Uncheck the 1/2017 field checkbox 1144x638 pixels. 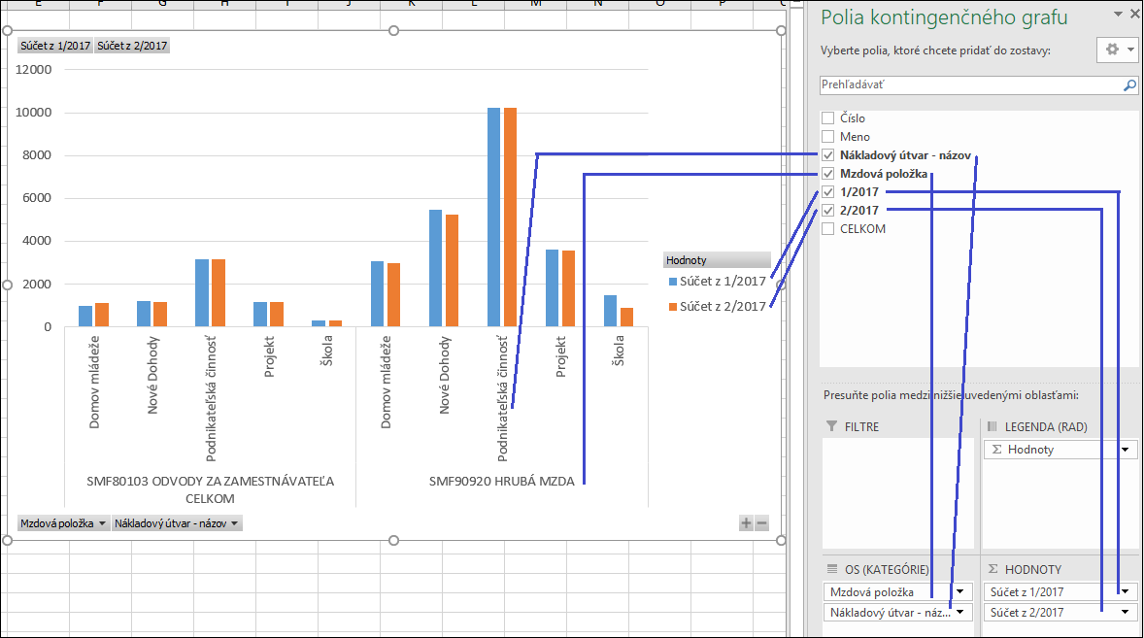pos(828,191)
